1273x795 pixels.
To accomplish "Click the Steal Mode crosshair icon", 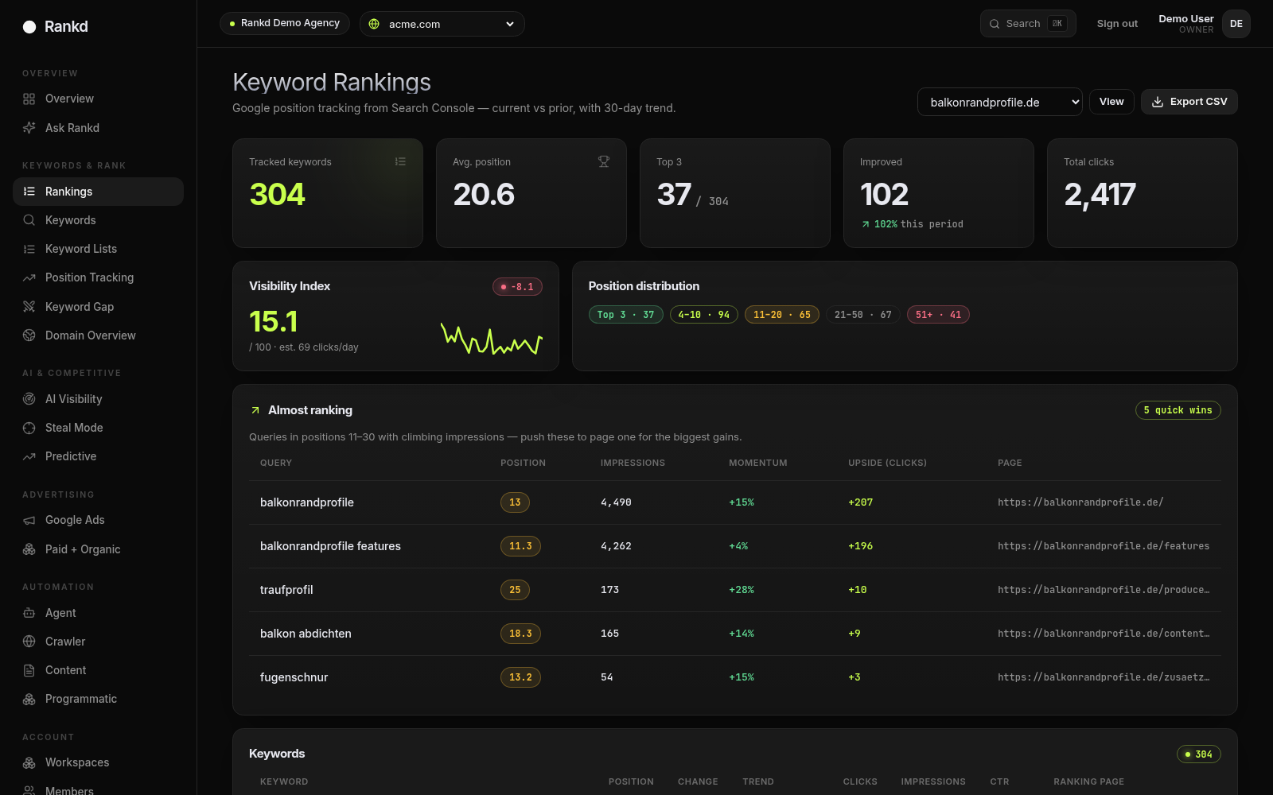I will pyautogui.click(x=29, y=428).
